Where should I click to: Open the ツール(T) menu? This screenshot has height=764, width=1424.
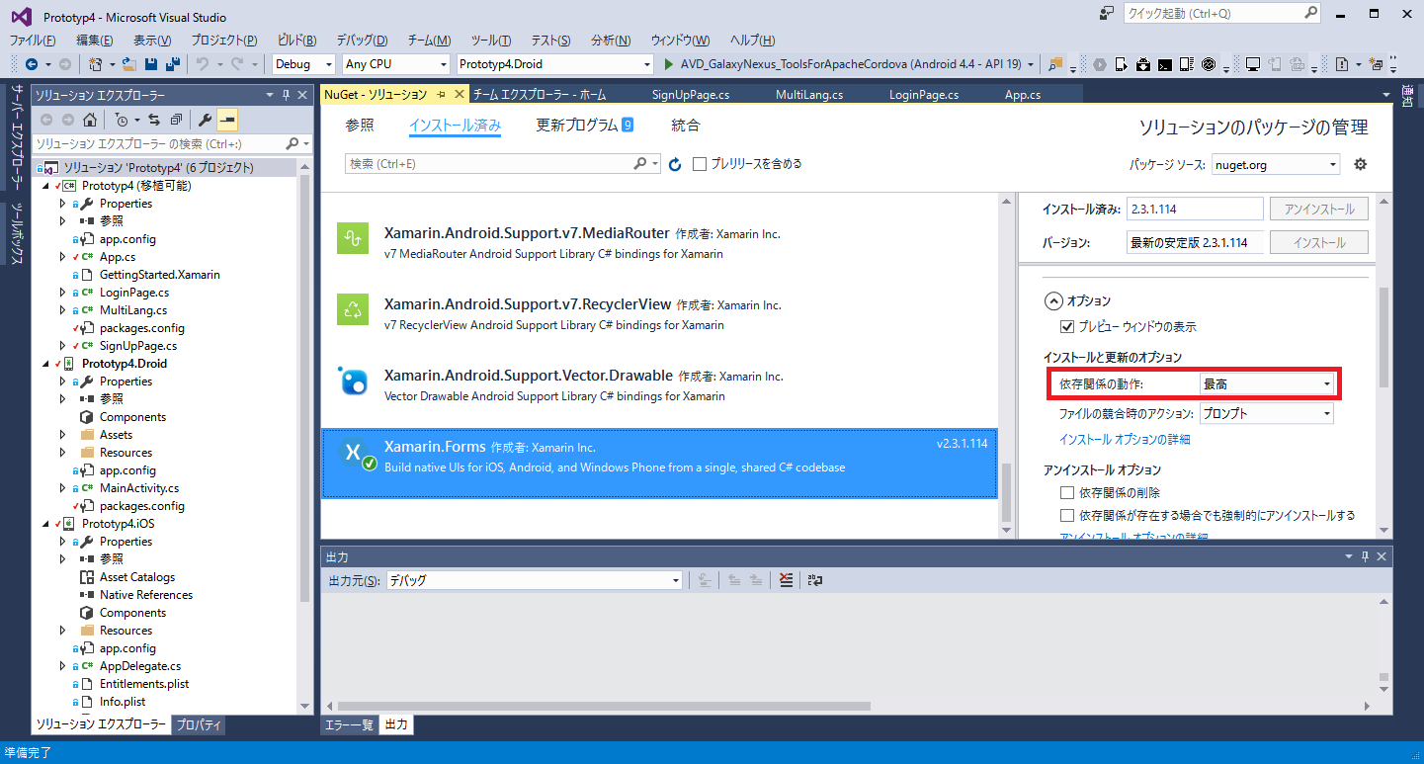[x=491, y=41]
